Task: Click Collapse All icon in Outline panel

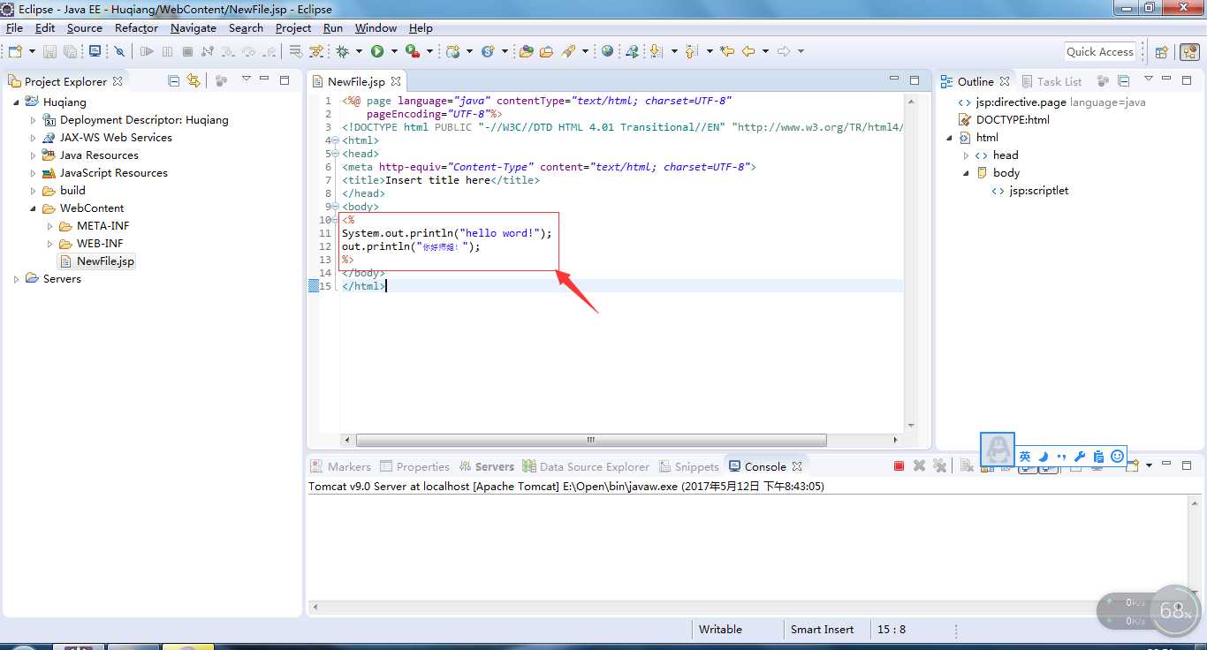Action: tap(1123, 81)
